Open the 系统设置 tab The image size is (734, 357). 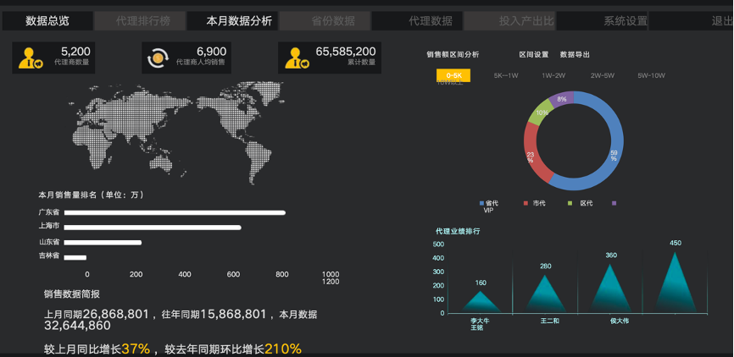626,21
